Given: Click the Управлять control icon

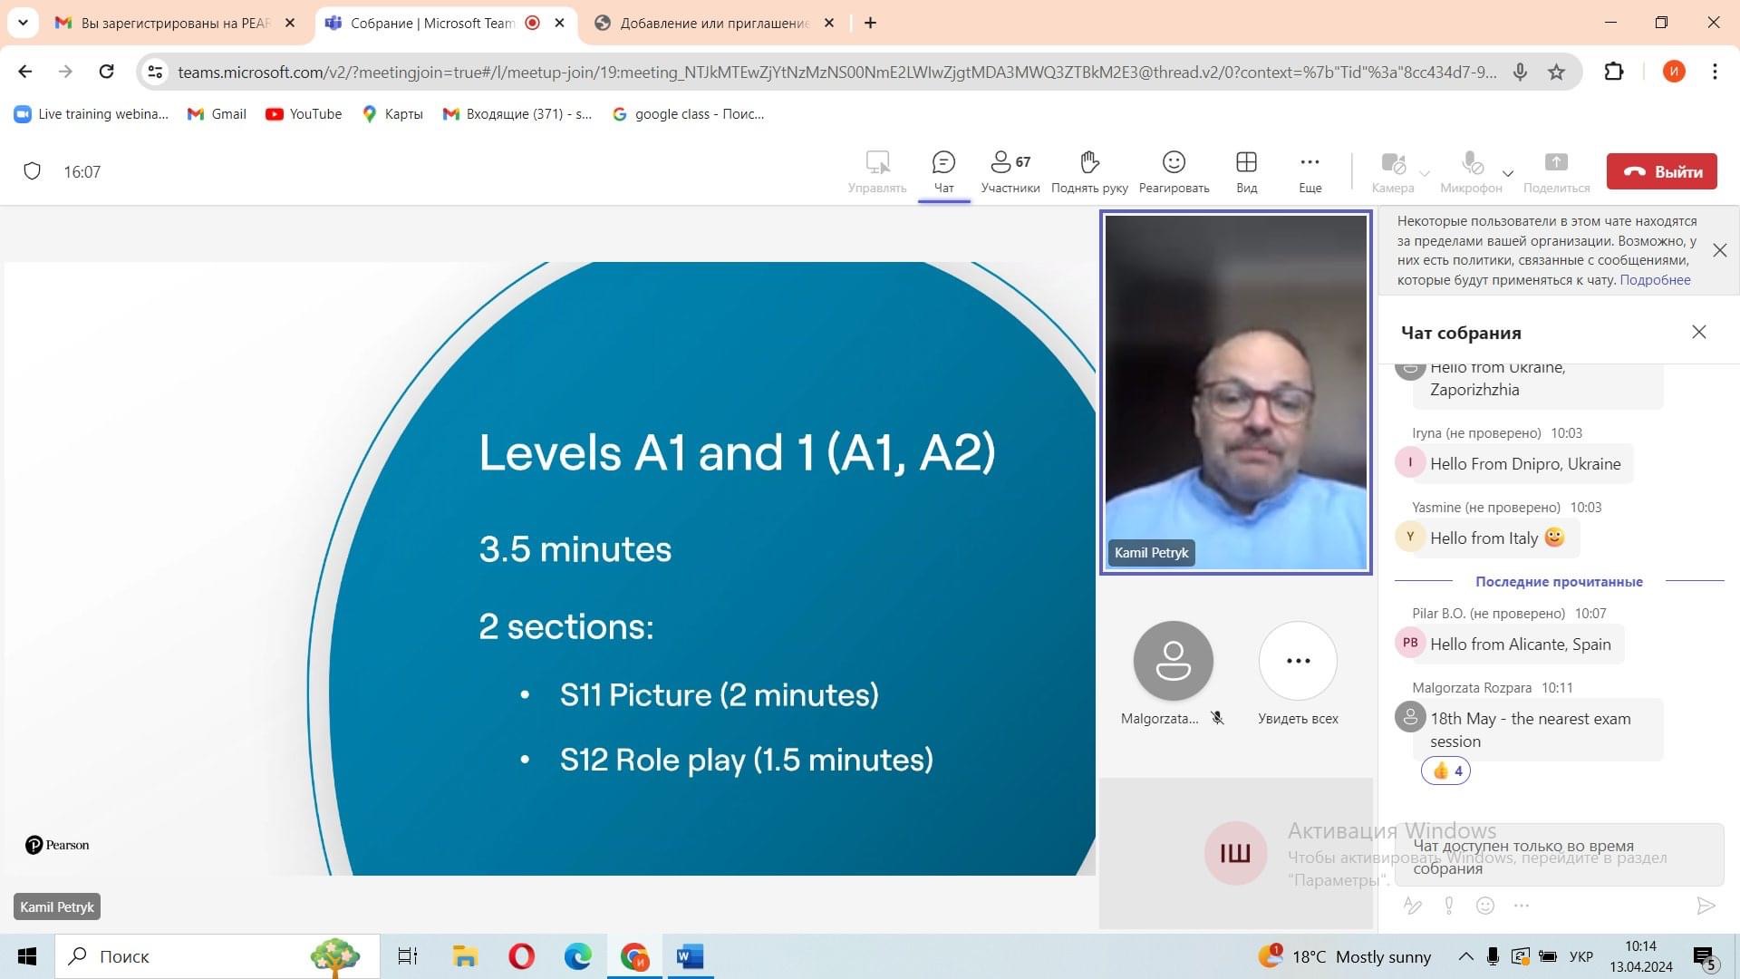Looking at the screenshot, I should tap(876, 172).
